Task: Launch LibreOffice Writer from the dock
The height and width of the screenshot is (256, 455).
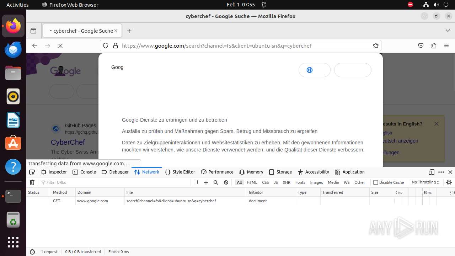Action: [x=13, y=120]
